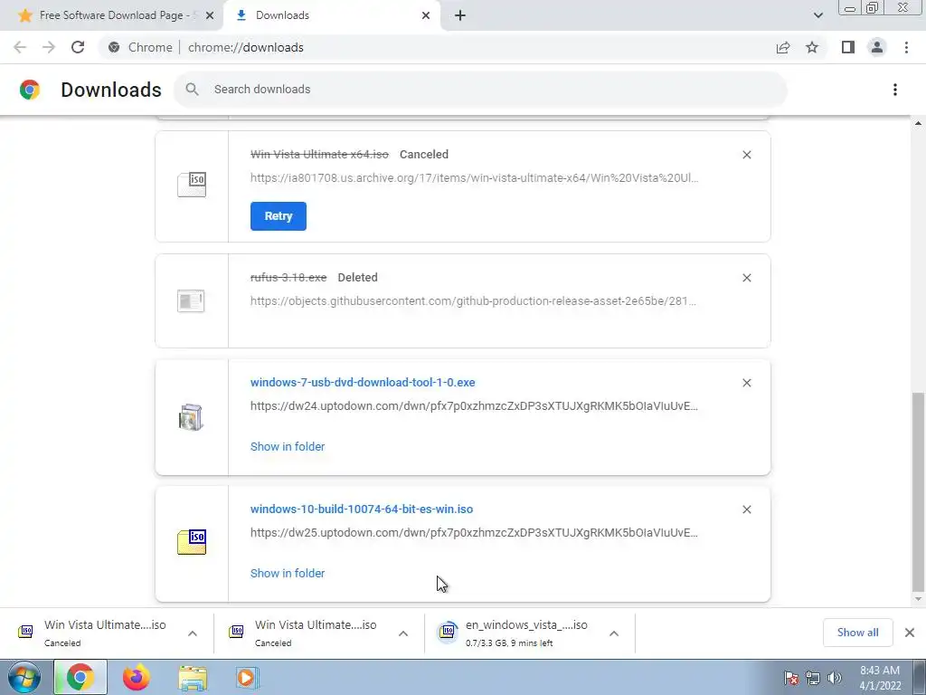Click the chrome://downloads address bar
This screenshot has width=926, height=695.
click(436, 47)
